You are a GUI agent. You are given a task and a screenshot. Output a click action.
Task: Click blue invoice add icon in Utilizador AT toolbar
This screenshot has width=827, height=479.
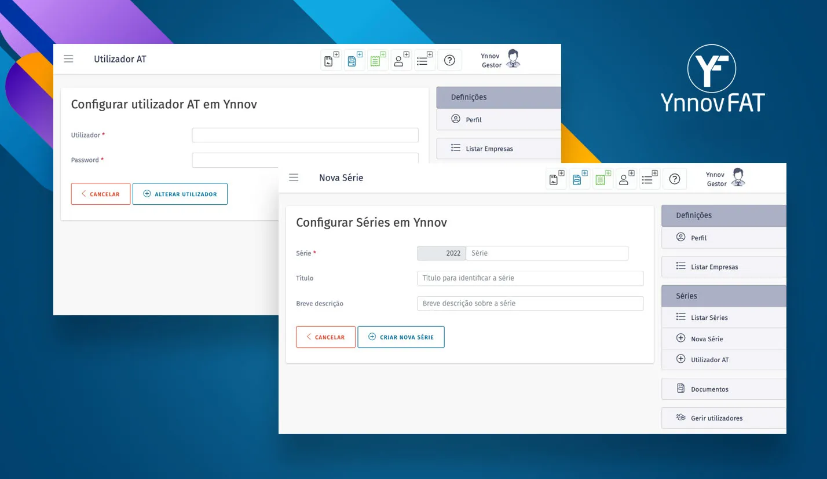click(354, 60)
